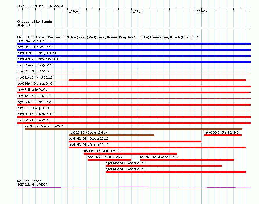Select the blue gain bar under nsv470974

pyautogui.click(x=134, y=62)
